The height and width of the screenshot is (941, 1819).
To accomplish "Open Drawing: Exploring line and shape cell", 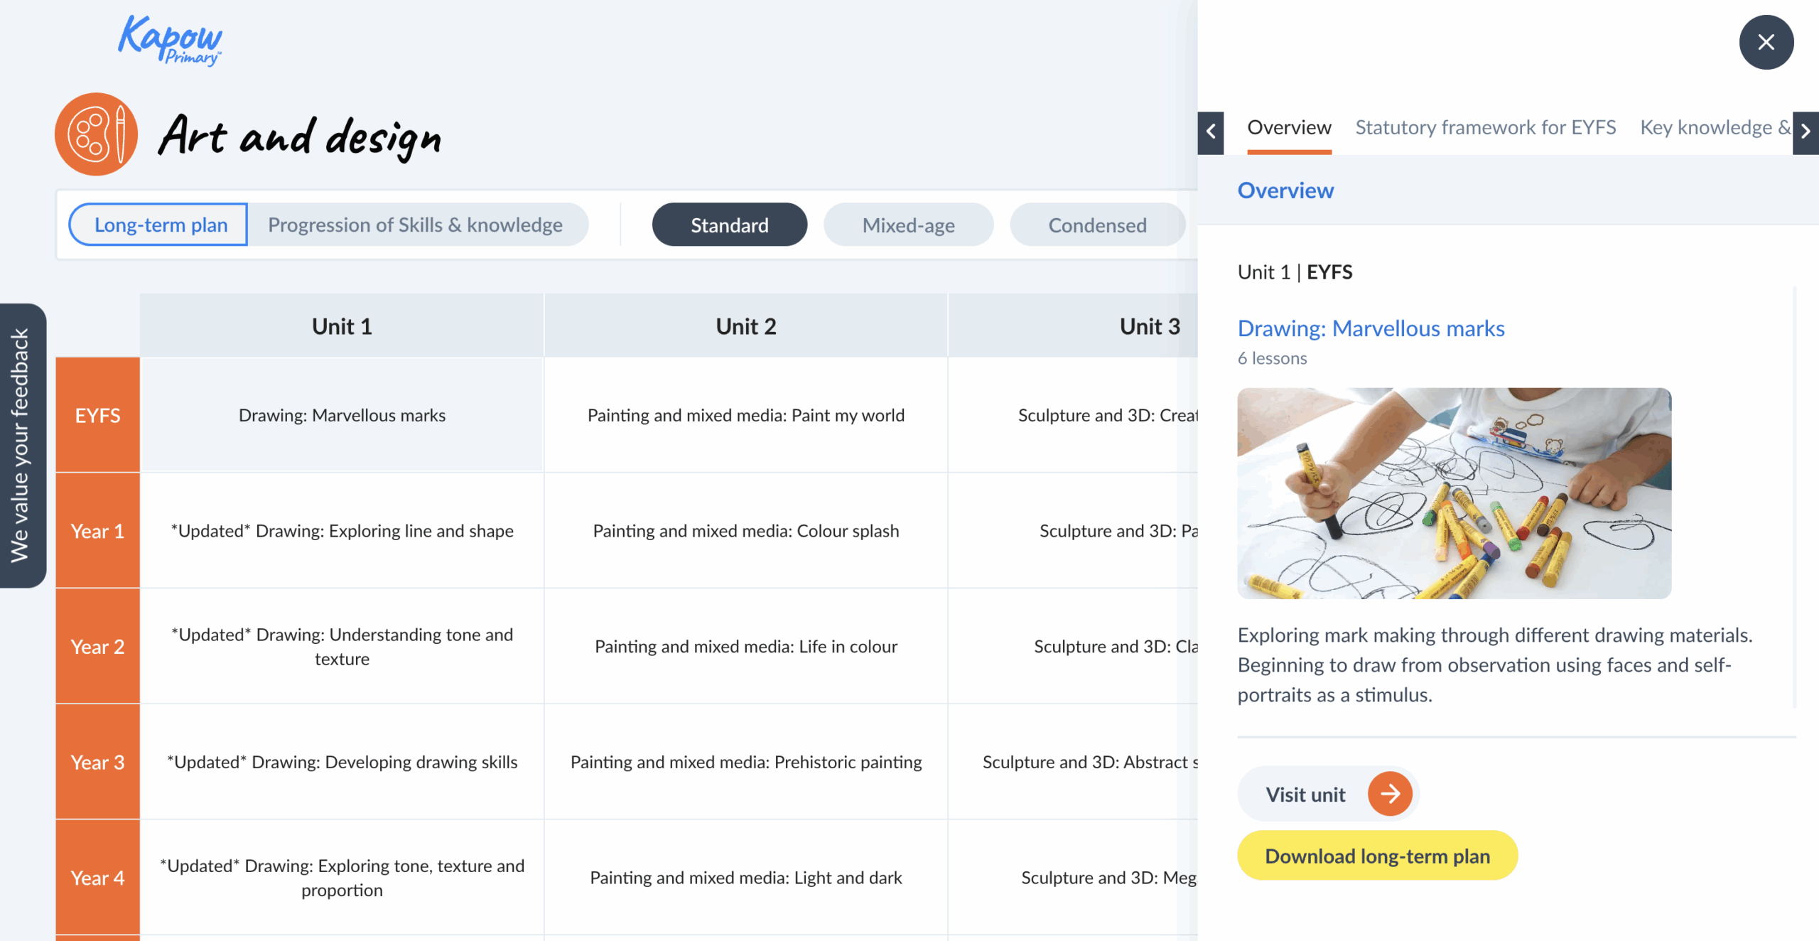I will coord(342,531).
